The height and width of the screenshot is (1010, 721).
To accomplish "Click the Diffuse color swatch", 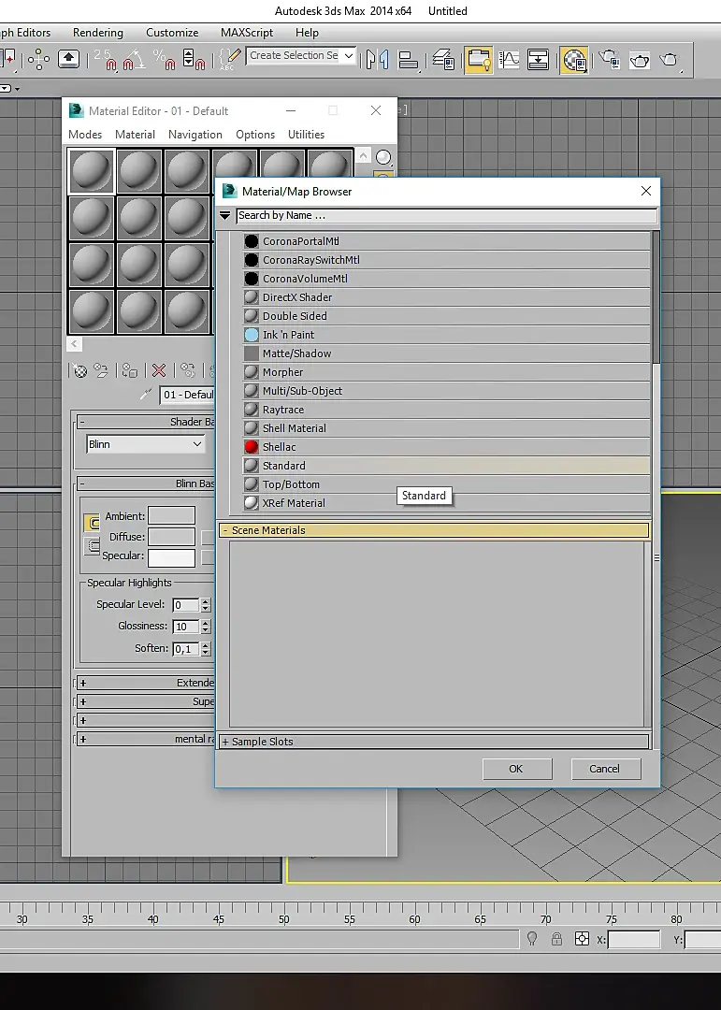I will [x=171, y=537].
